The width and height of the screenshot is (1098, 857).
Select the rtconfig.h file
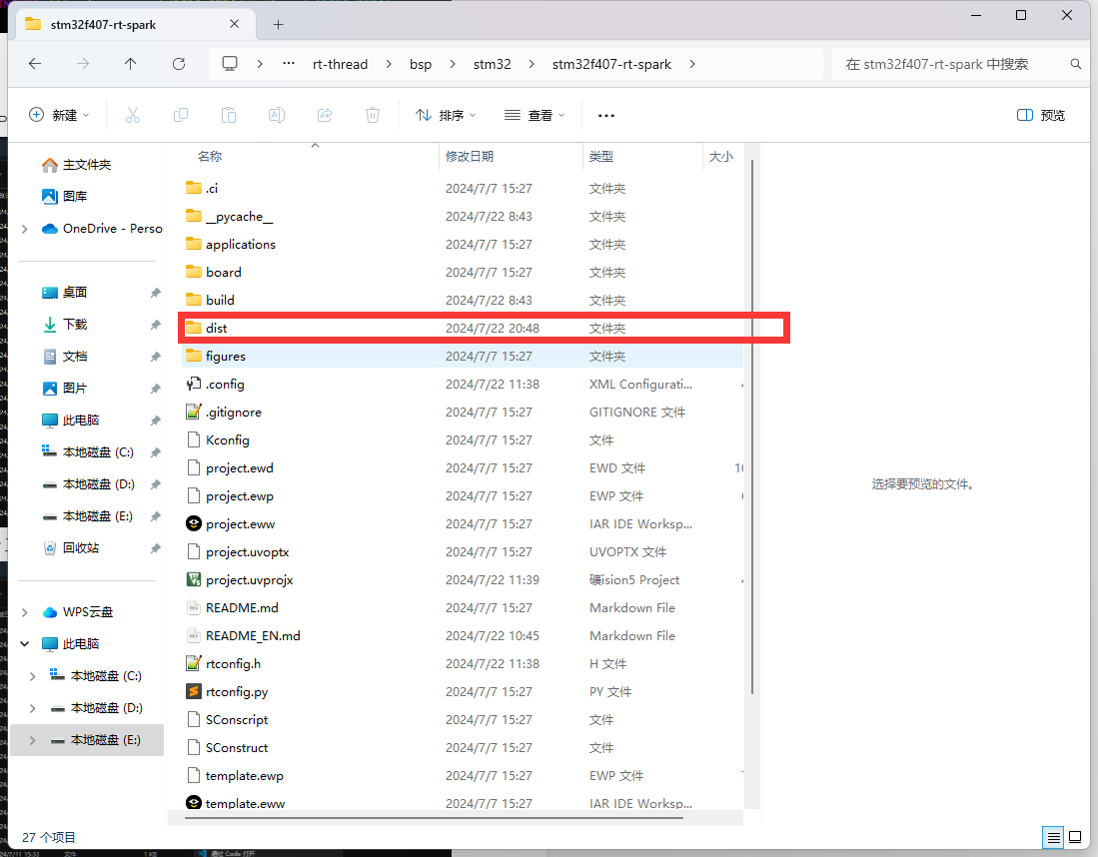463,664
